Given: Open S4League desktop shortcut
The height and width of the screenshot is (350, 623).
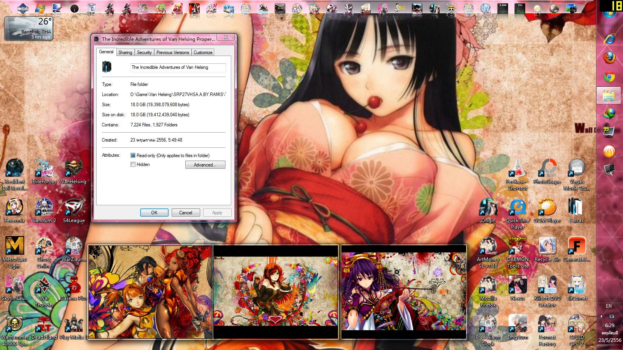Looking at the screenshot, I should pos(74,210).
